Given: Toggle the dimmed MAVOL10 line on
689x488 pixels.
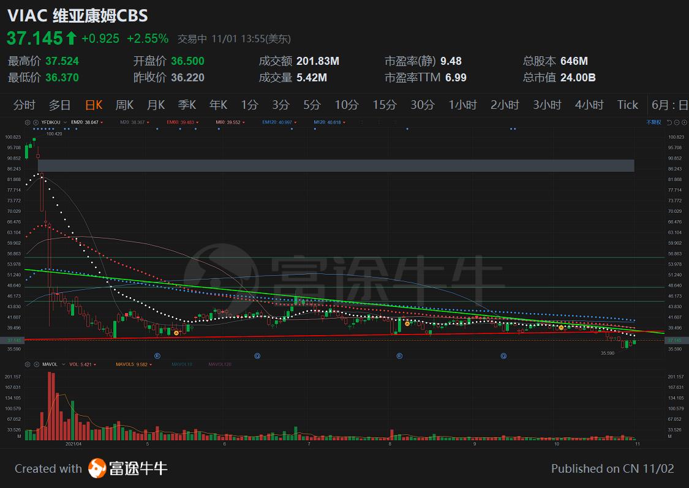Looking at the screenshot, I should point(181,364).
